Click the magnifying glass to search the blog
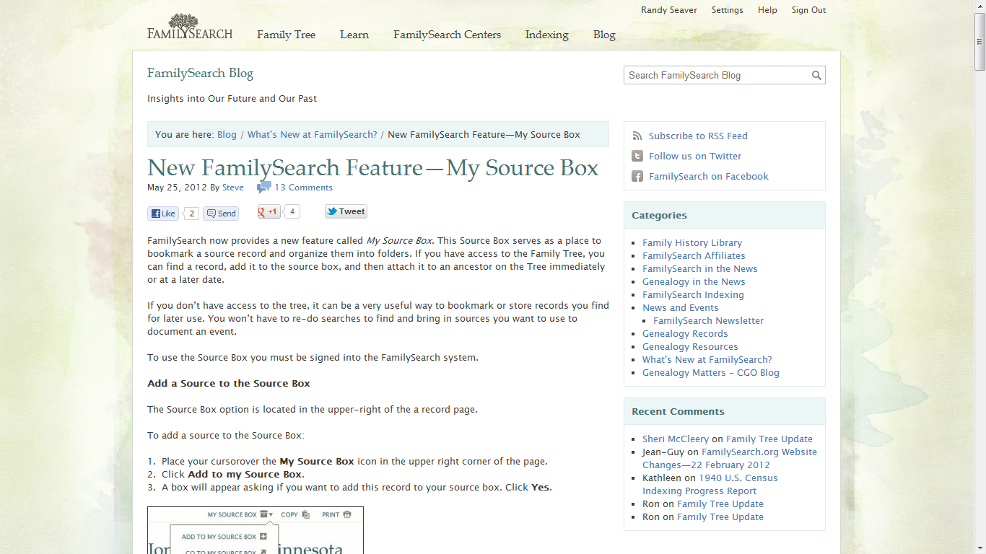This screenshot has height=554, width=986. click(816, 75)
